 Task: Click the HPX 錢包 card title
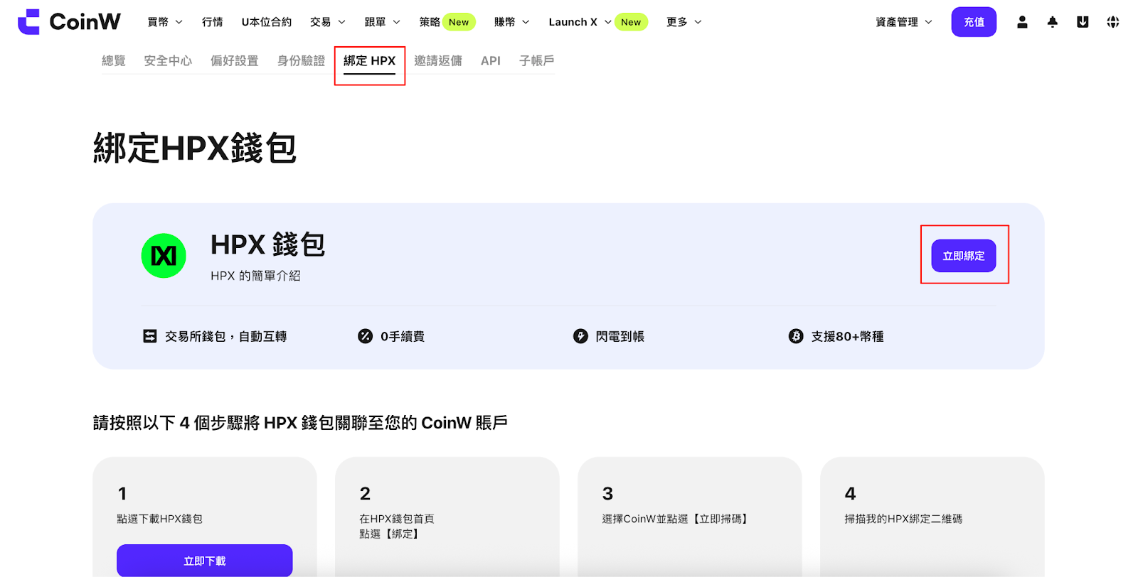click(268, 244)
